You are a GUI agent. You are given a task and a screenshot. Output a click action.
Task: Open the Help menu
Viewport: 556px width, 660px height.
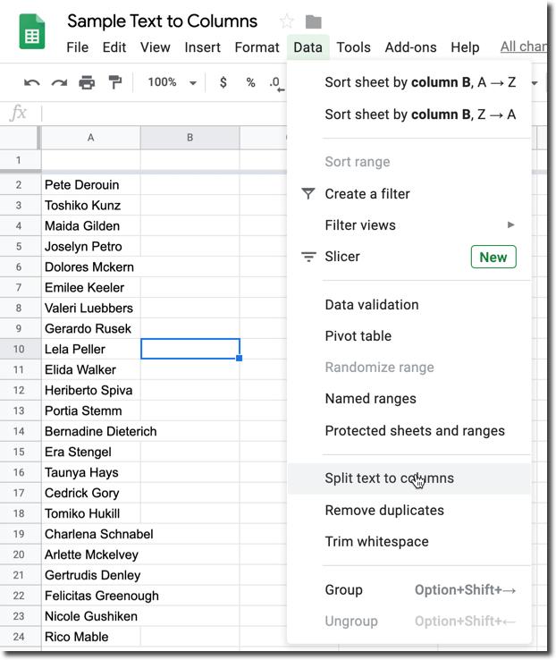coord(465,47)
